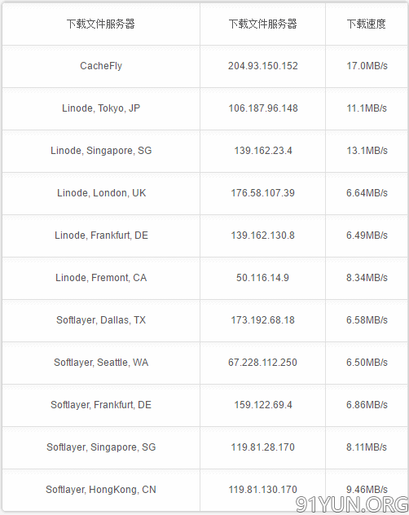Viewport: 409px width, 515px height.
Task: Select IP address 67.228.112.250
Action: tap(263, 363)
